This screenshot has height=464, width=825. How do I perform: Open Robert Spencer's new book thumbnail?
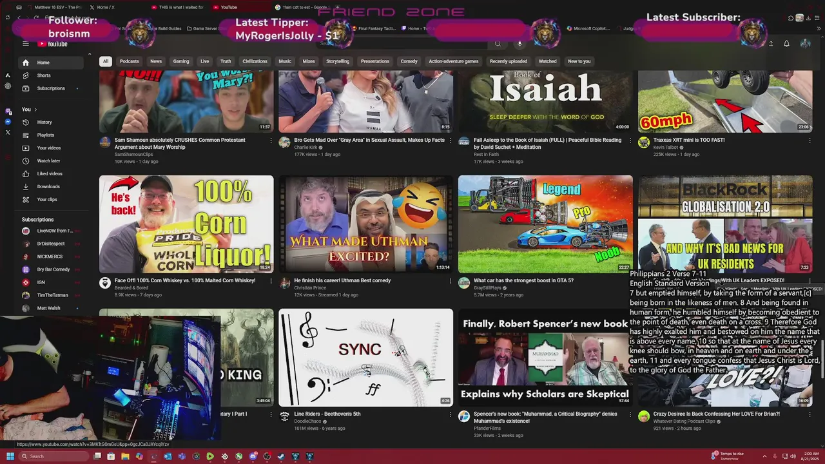pyautogui.click(x=545, y=358)
